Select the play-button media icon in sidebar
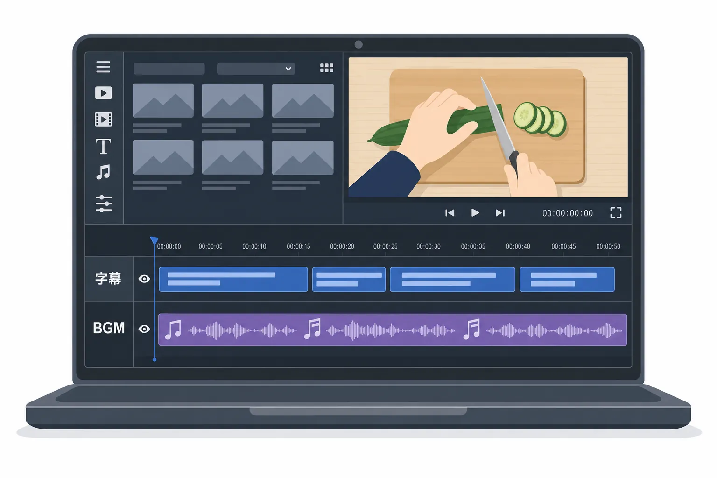Viewport: 717px width, 478px height. (104, 93)
